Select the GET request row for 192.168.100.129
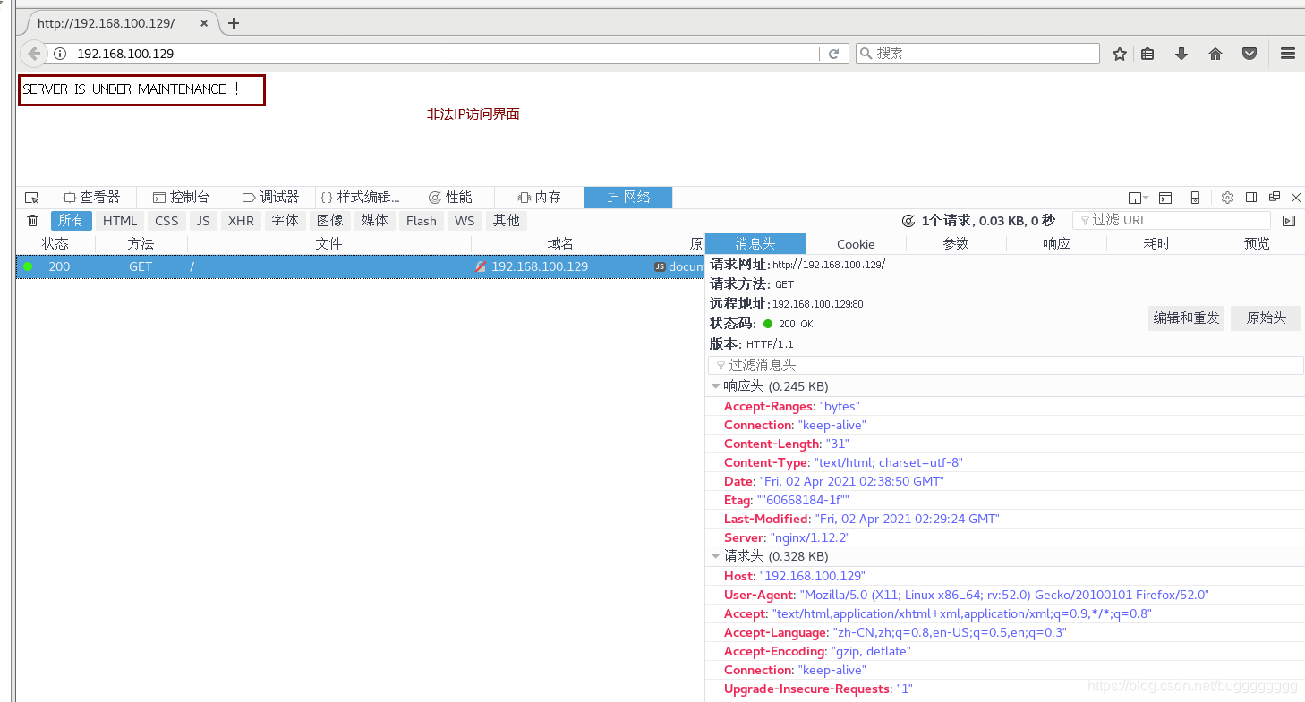The height and width of the screenshot is (702, 1305). click(360, 266)
